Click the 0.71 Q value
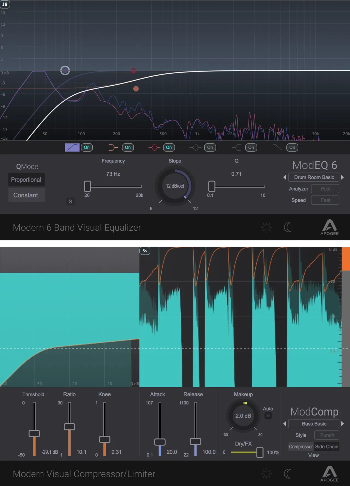The width and height of the screenshot is (350, 486). click(236, 174)
